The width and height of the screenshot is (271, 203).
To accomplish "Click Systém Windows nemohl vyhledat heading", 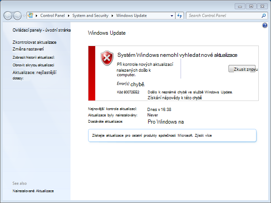I will [178, 55].
